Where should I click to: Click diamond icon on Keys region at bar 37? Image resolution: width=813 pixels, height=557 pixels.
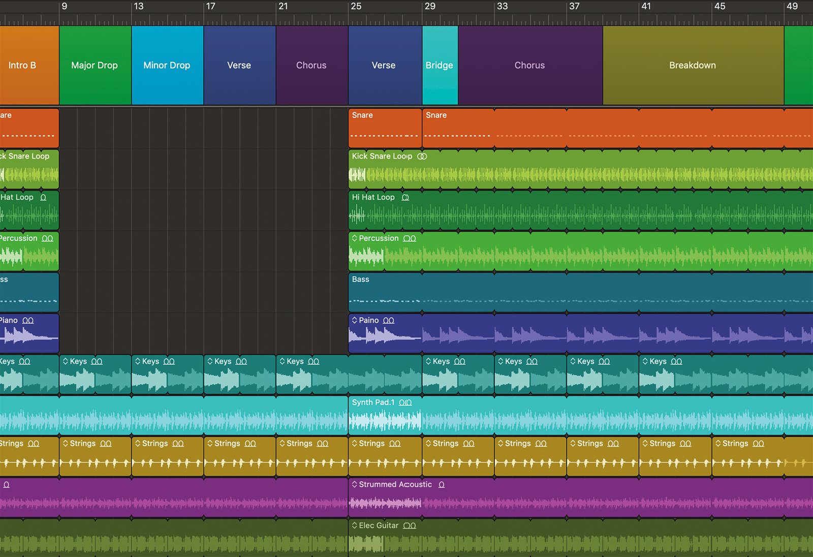(x=573, y=361)
